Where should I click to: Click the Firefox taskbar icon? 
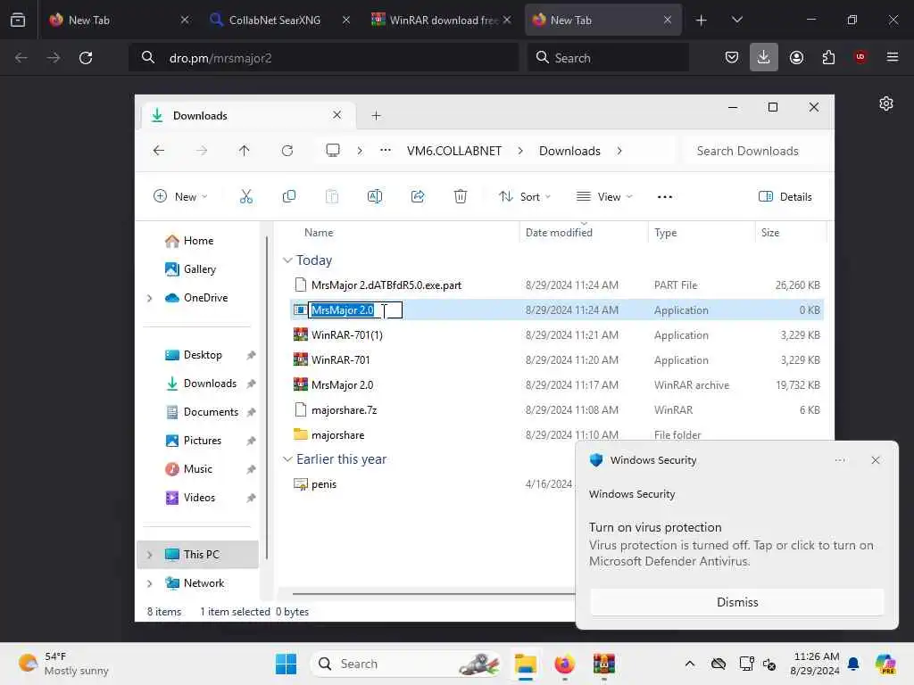pyautogui.click(x=564, y=664)
